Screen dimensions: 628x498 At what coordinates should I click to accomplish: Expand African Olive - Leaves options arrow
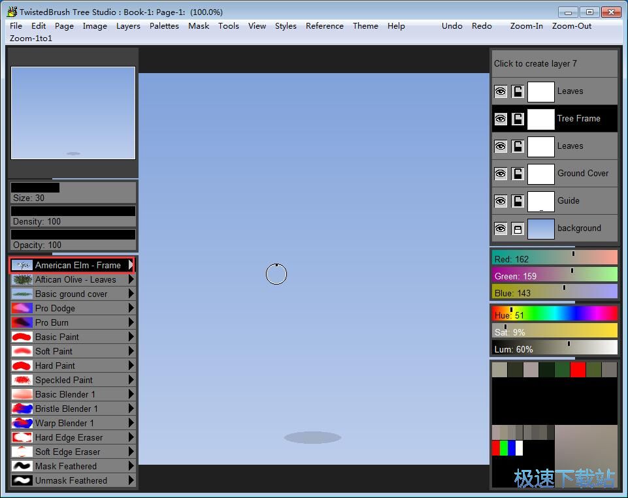[x=131, y=279]
